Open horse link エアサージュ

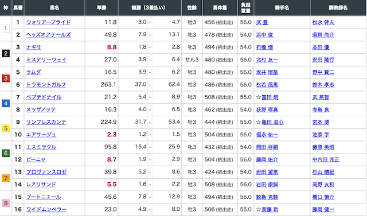tap(41, 135)
